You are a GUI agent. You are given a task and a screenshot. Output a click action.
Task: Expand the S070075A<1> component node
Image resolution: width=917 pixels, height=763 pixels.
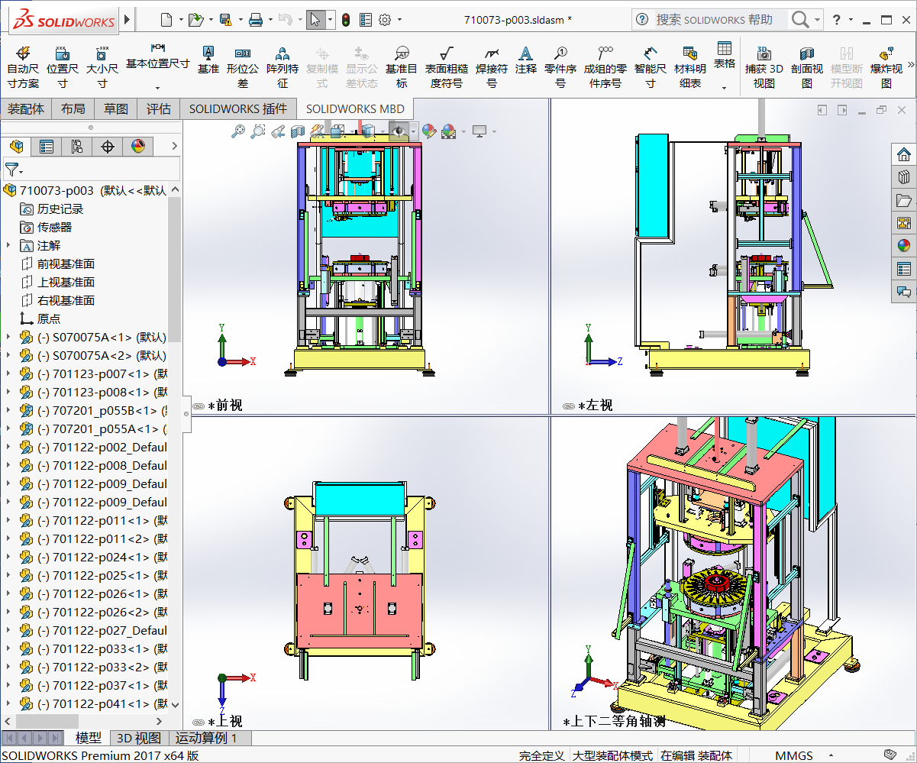tap(8, 338)
